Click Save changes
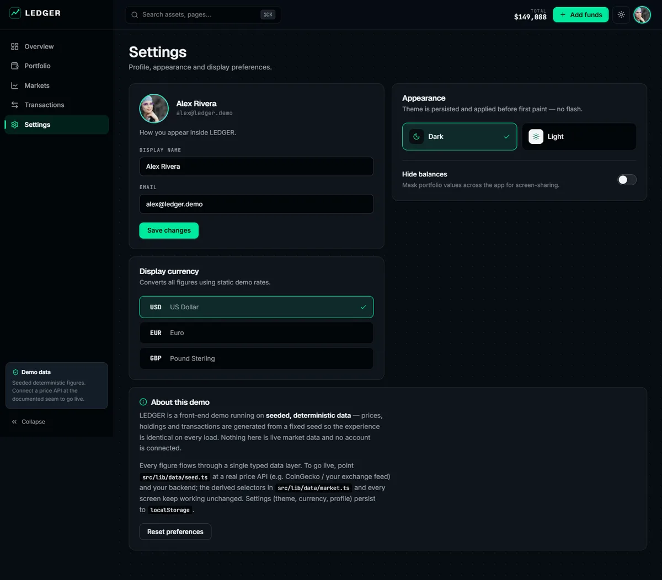Screen dimensions: 662x580 169,230
